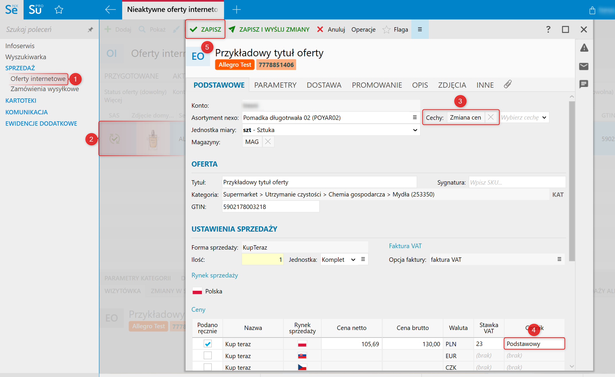Switch to the PARAMETRY tab

275,85
